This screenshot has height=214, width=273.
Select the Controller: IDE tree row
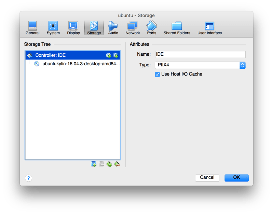click(73, 55)
